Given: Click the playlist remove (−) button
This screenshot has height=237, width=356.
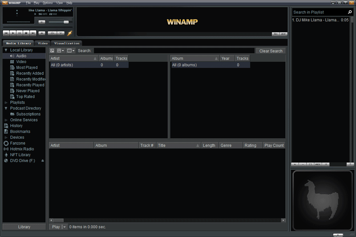Looking at the screenshot, I should (303, 164).
